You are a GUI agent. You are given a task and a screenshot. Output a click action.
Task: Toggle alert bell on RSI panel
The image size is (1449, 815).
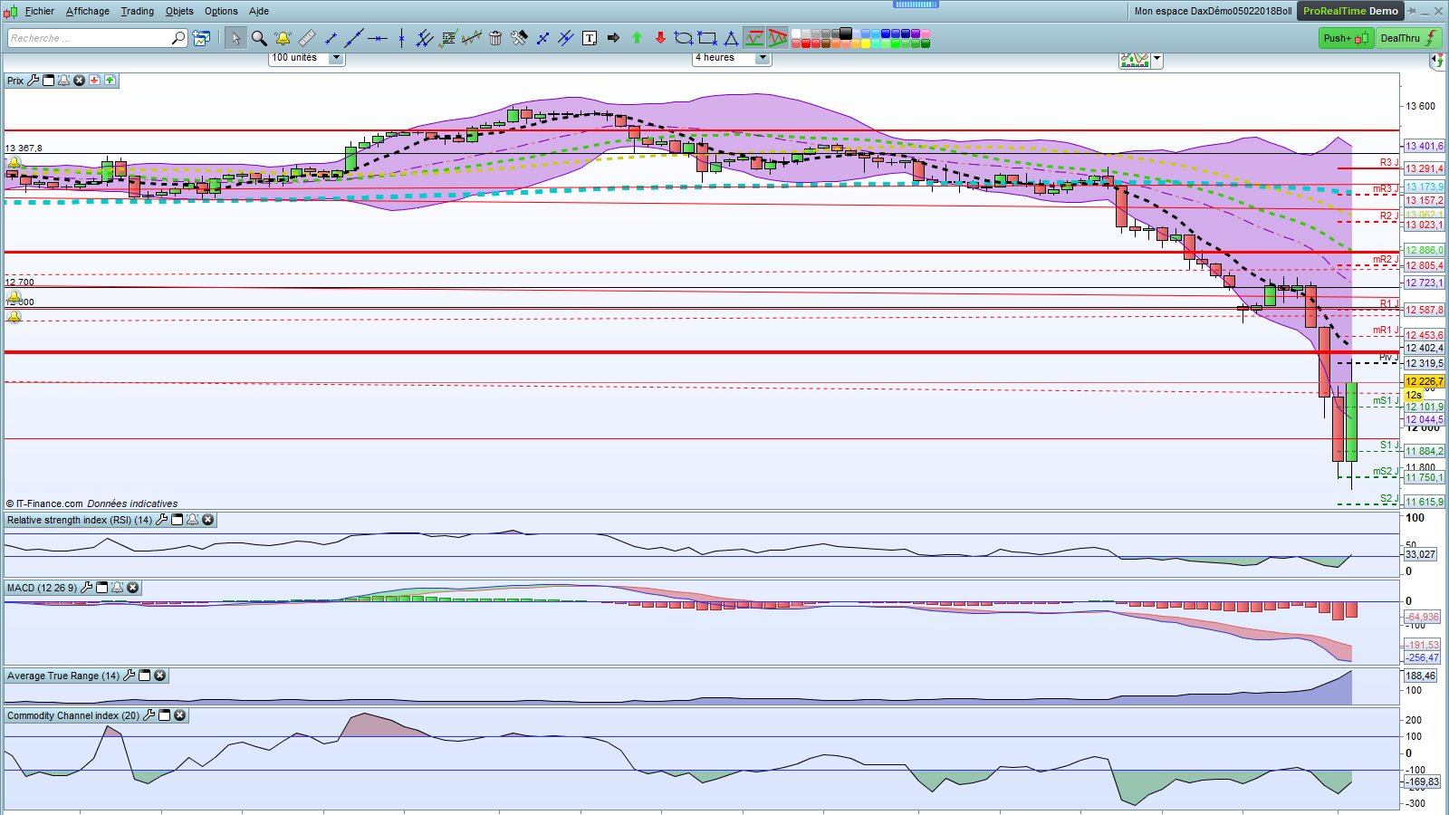pos(193,520)
